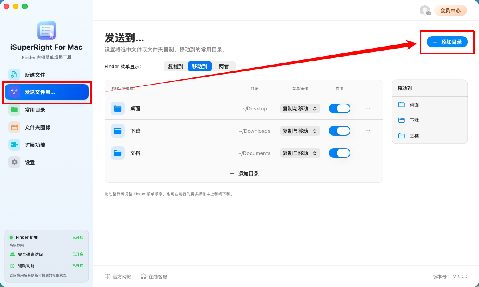Screen dimensions: 479x287
Task: Click 添加目录 at table bottom
Action: [x=244, y=173]
